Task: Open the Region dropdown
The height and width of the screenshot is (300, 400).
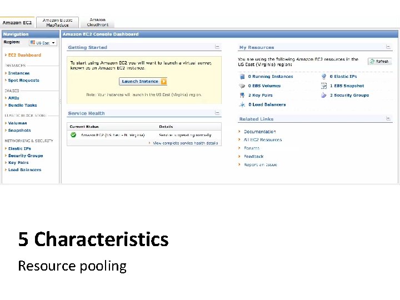Action: (x=43, y=43)
